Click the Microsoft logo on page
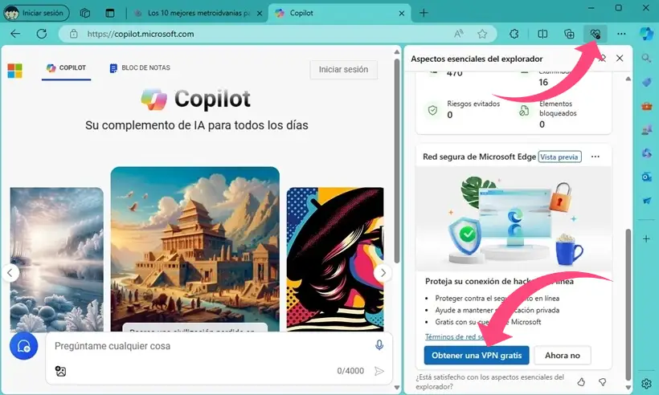659x395 pixels. click(x=14, y=71)
